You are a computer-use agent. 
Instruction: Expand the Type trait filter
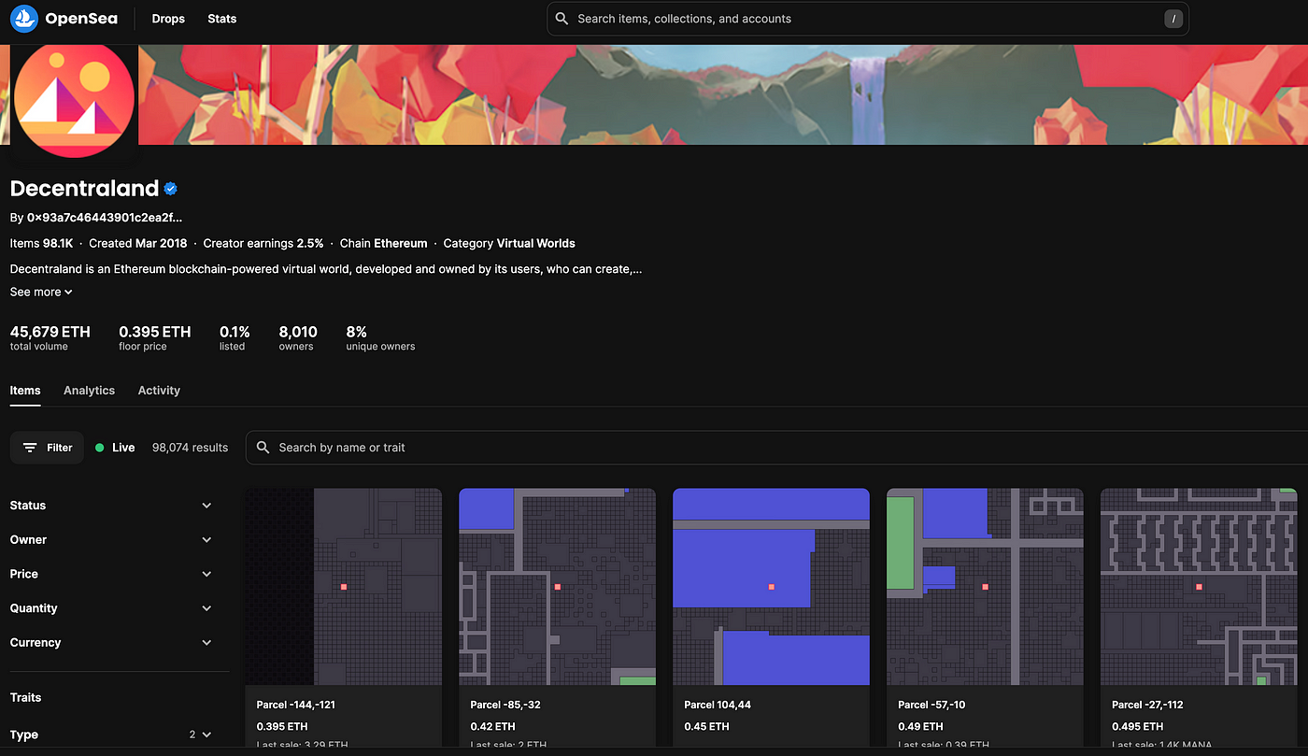point(111,735)
